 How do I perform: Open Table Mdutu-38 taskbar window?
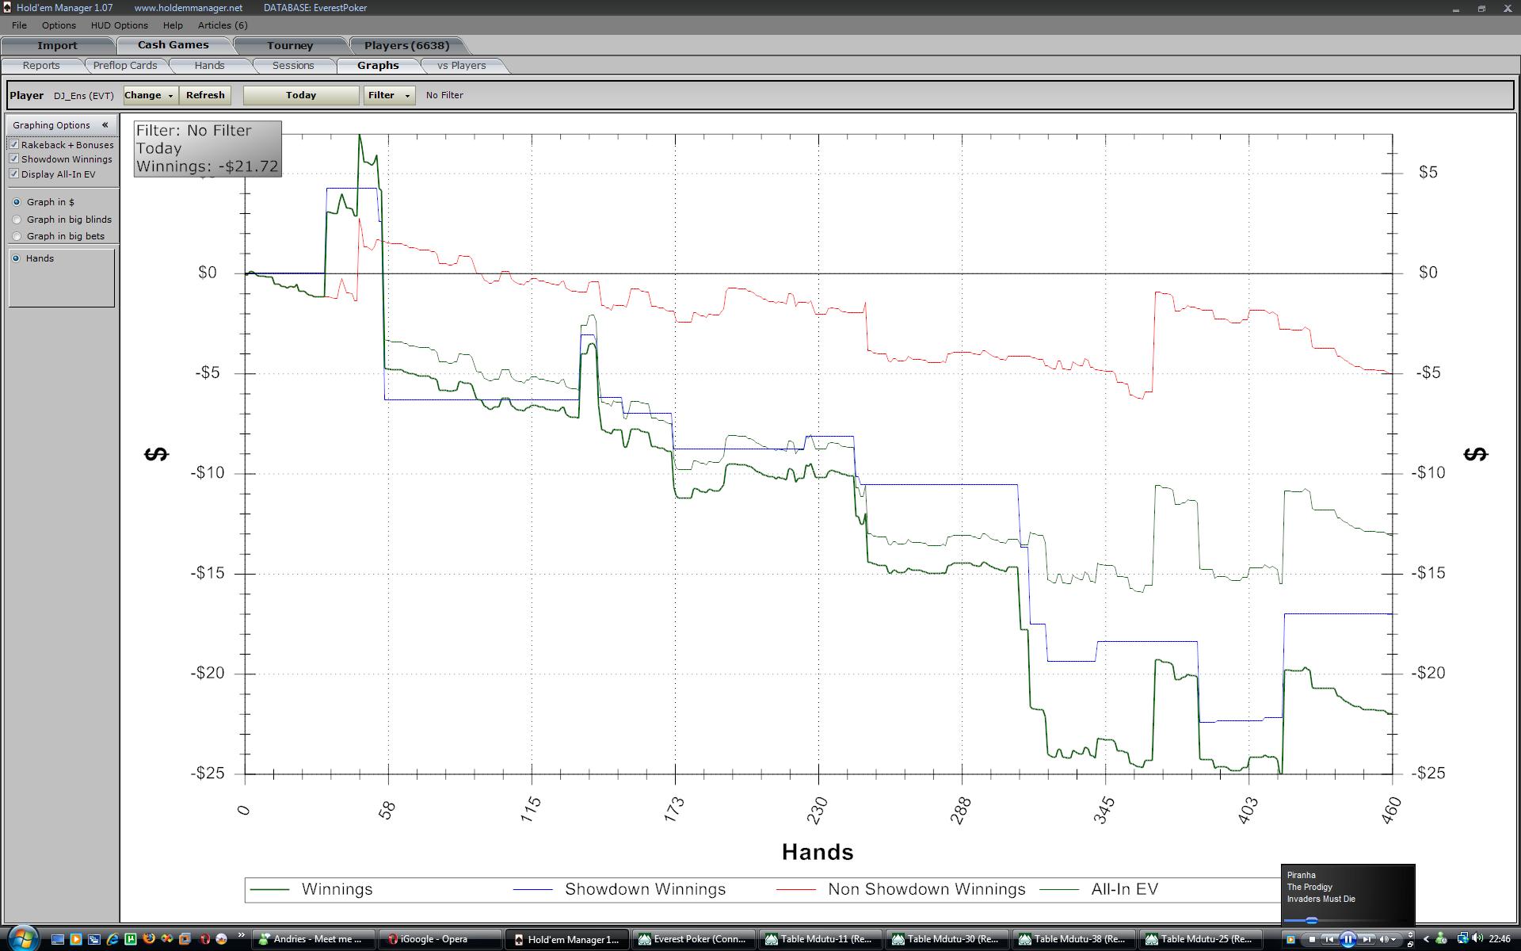tap(1073, 939)
